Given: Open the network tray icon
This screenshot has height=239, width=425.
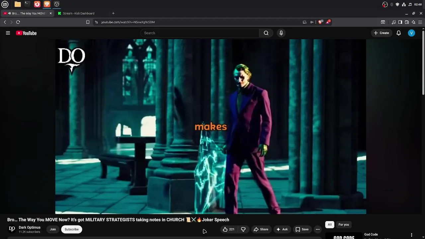Looking at the screenshot, I should point(404,4).
